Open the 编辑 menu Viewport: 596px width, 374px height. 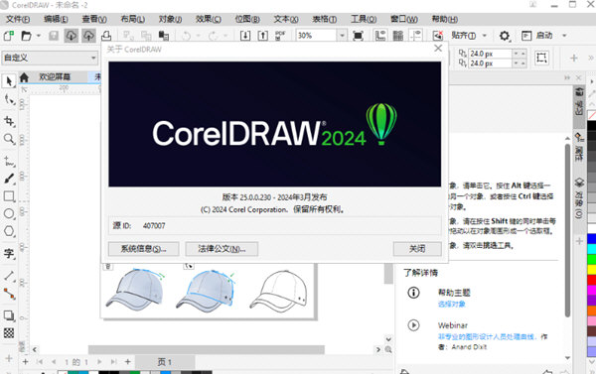[56, 19]
